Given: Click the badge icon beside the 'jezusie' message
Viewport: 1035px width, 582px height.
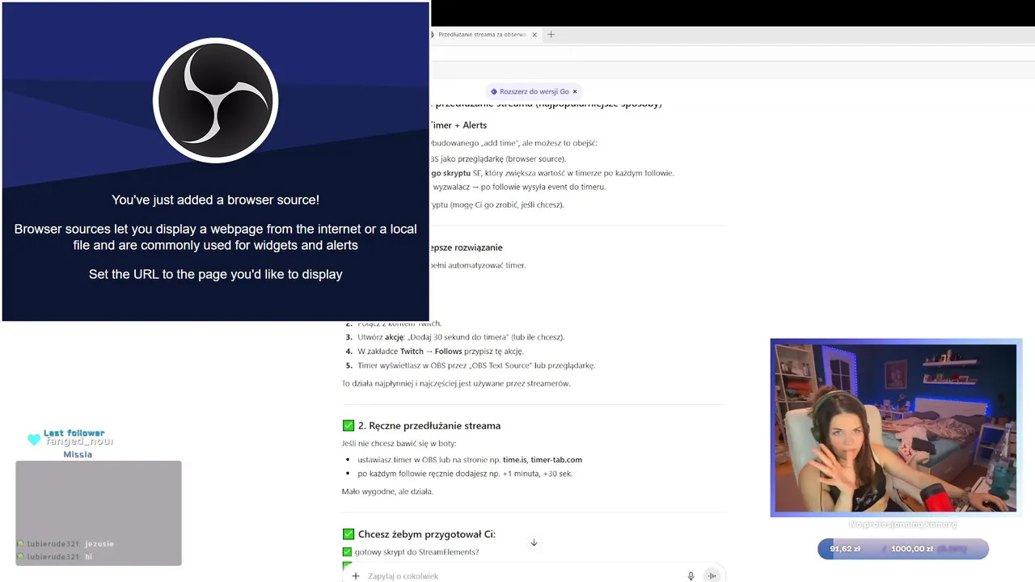Looking at the screenshot, I should (x=21, y=544).
